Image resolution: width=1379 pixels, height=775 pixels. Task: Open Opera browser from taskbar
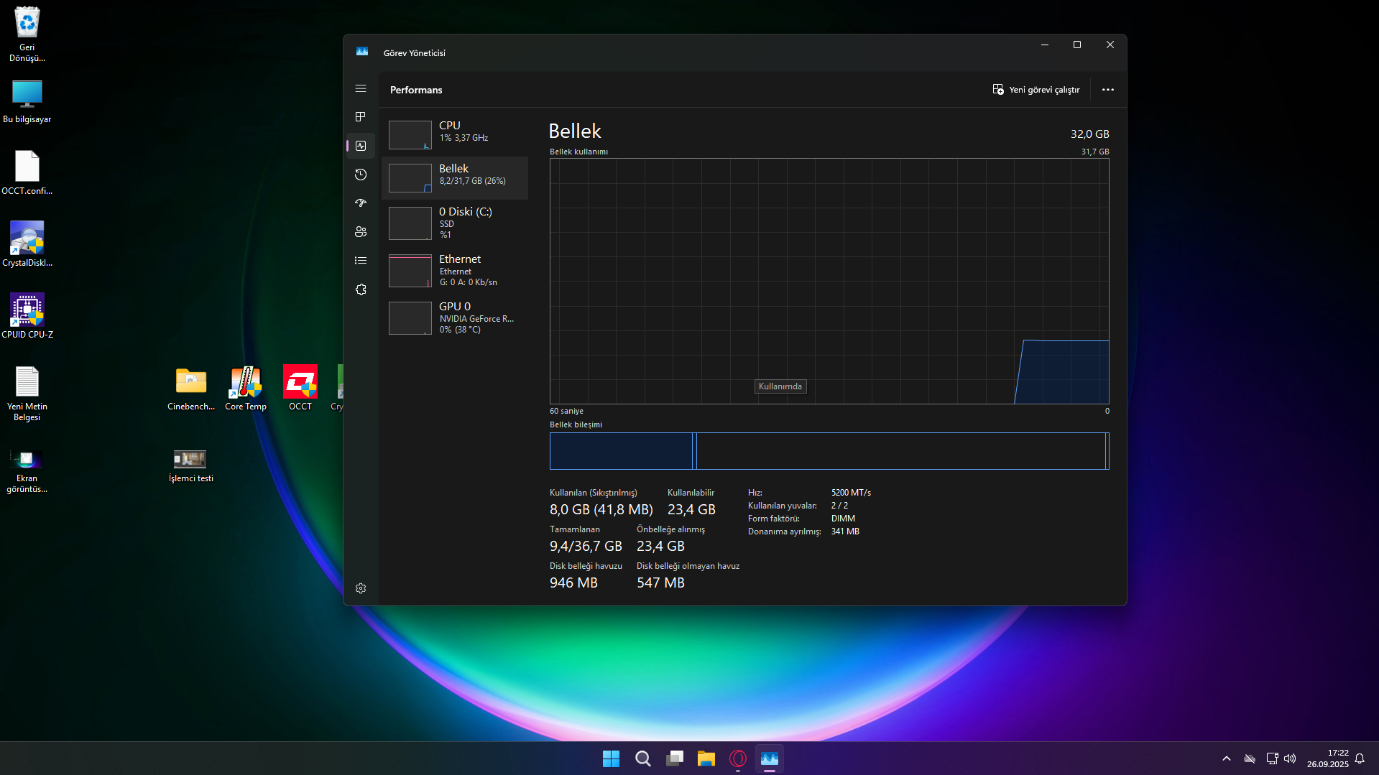coord(738,758)
